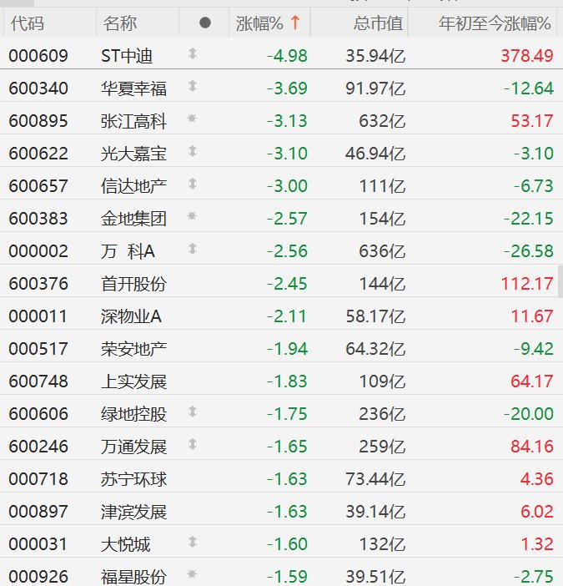The width and height of the screenshot is (563, 586).
Task: Click the marker icon in 华夏幸福 row
Action: point(193,86)
